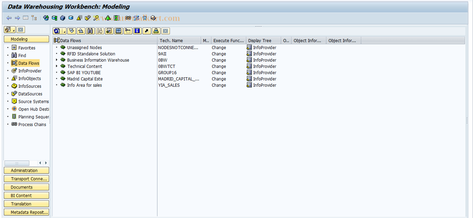Click the navigate back arrow icon
Screen dimensions: 473x218
9,18
